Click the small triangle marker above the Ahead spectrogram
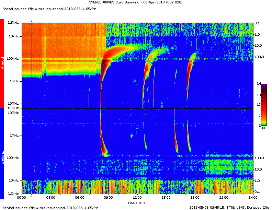This screenshot has width=272, height=210. click(x=32, y=21)
